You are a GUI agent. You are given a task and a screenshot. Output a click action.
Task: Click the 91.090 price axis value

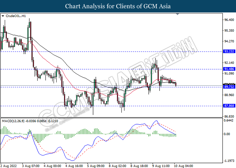[x=229, y=73]
